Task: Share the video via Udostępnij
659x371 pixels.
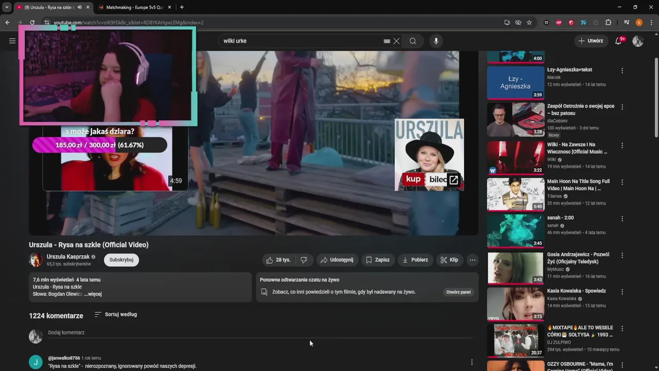Action: [x=337, y=260]
